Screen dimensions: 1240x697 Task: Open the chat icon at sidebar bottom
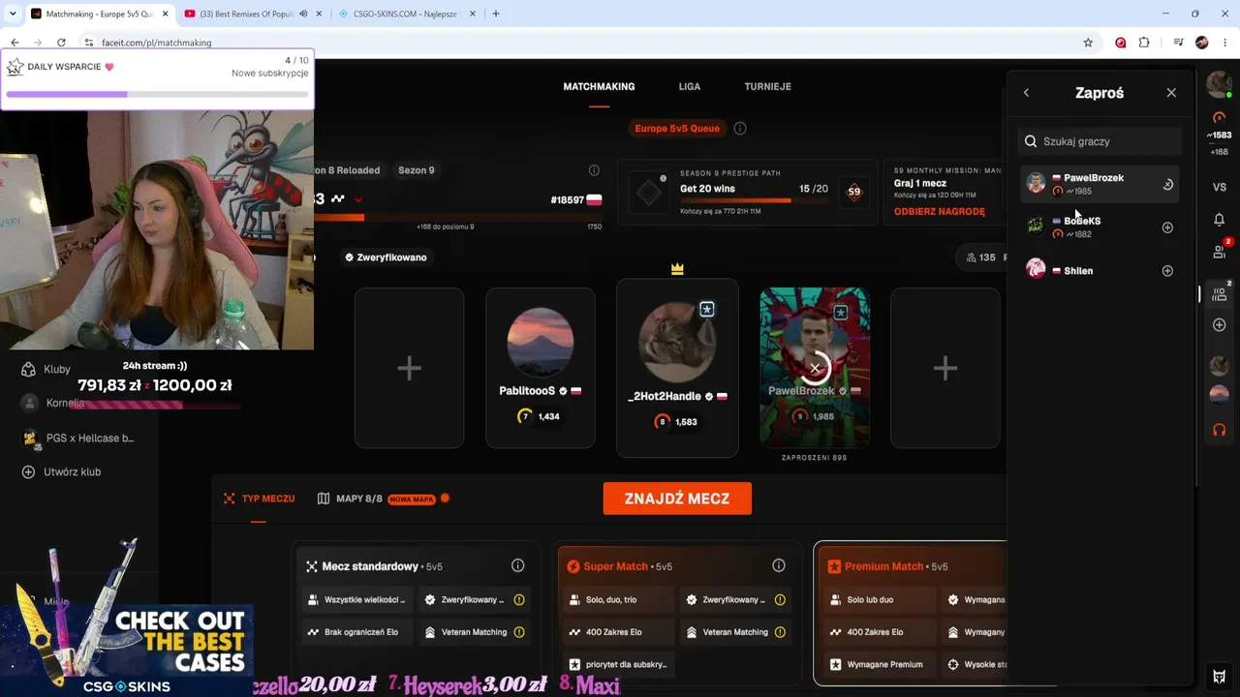pos(1220,676)
